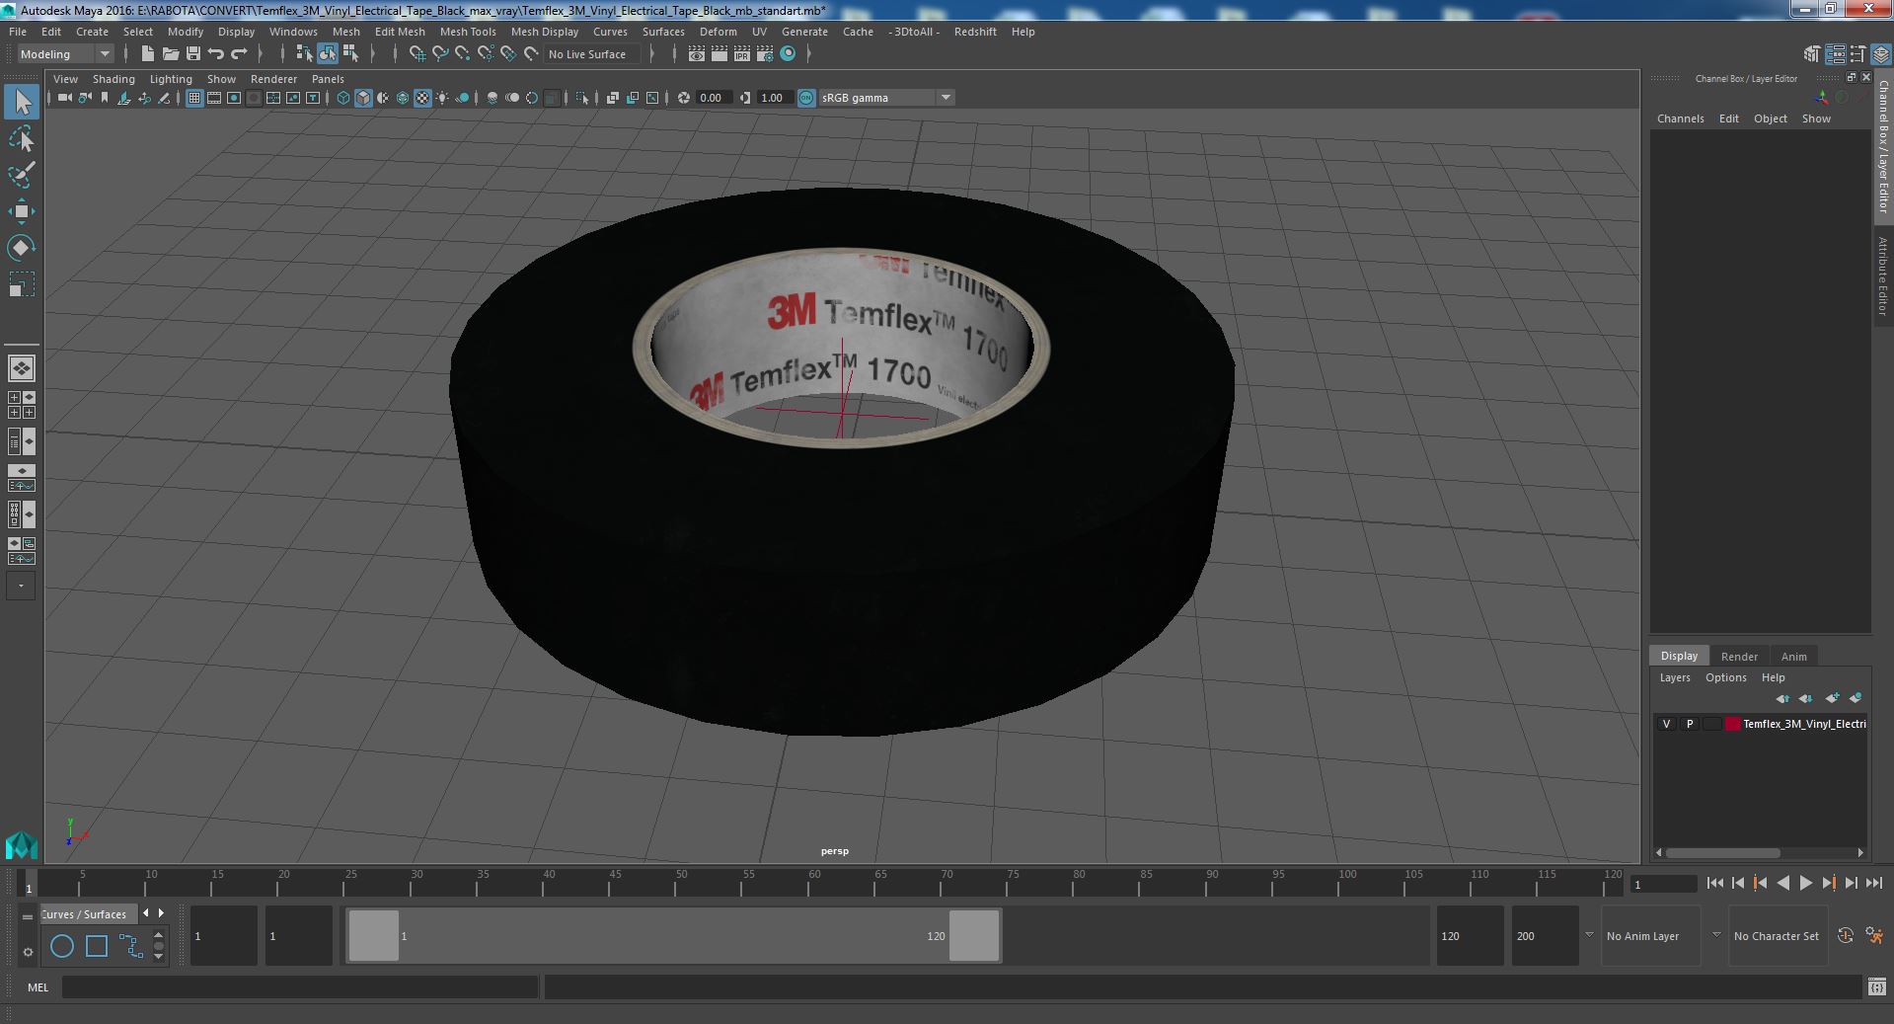
Task: Toggle the film gate overlay
Action: coord(214,98)
